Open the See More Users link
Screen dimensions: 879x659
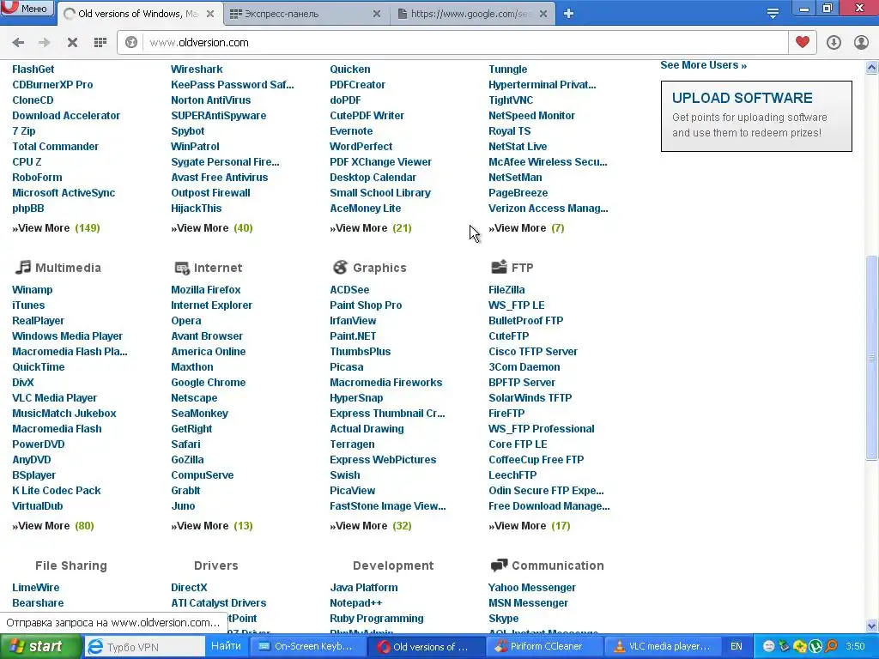point(703,65)
